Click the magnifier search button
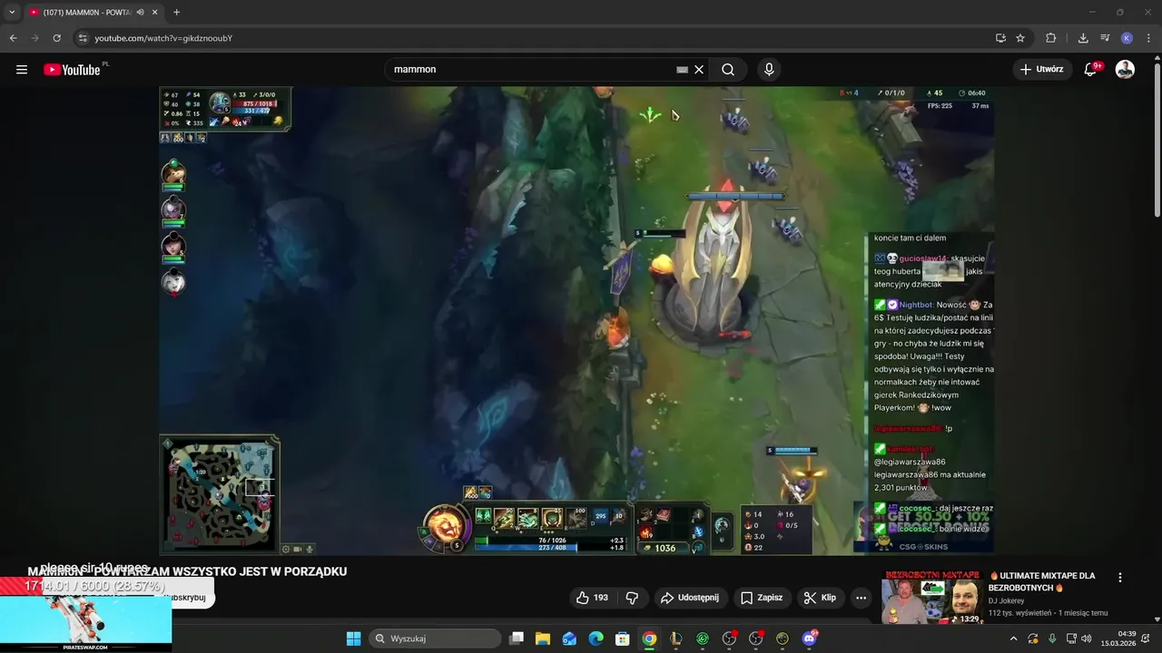Screen dimensions: 1162x653 (x=728, y=70)
